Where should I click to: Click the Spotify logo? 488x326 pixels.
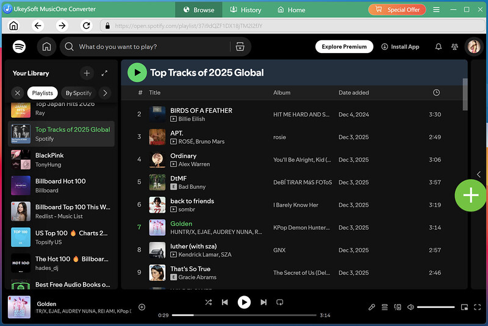[x=20, y=47]
